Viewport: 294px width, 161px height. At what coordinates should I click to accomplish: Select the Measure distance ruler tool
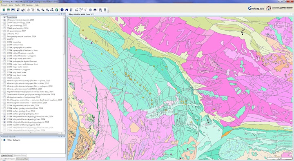pyautogui.click(x=76, y=10)
